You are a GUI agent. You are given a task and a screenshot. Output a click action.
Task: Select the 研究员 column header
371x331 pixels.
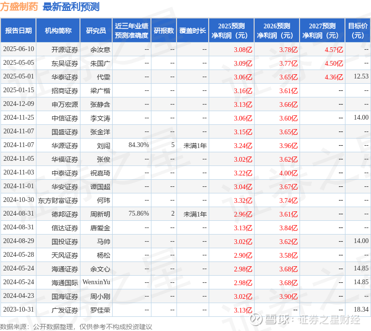tap(96, 30)
